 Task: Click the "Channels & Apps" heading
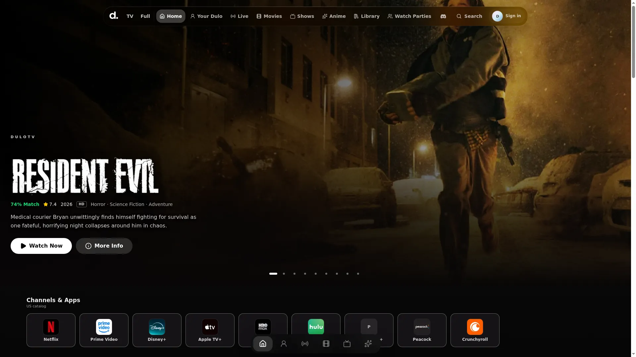tap(53, 300)
